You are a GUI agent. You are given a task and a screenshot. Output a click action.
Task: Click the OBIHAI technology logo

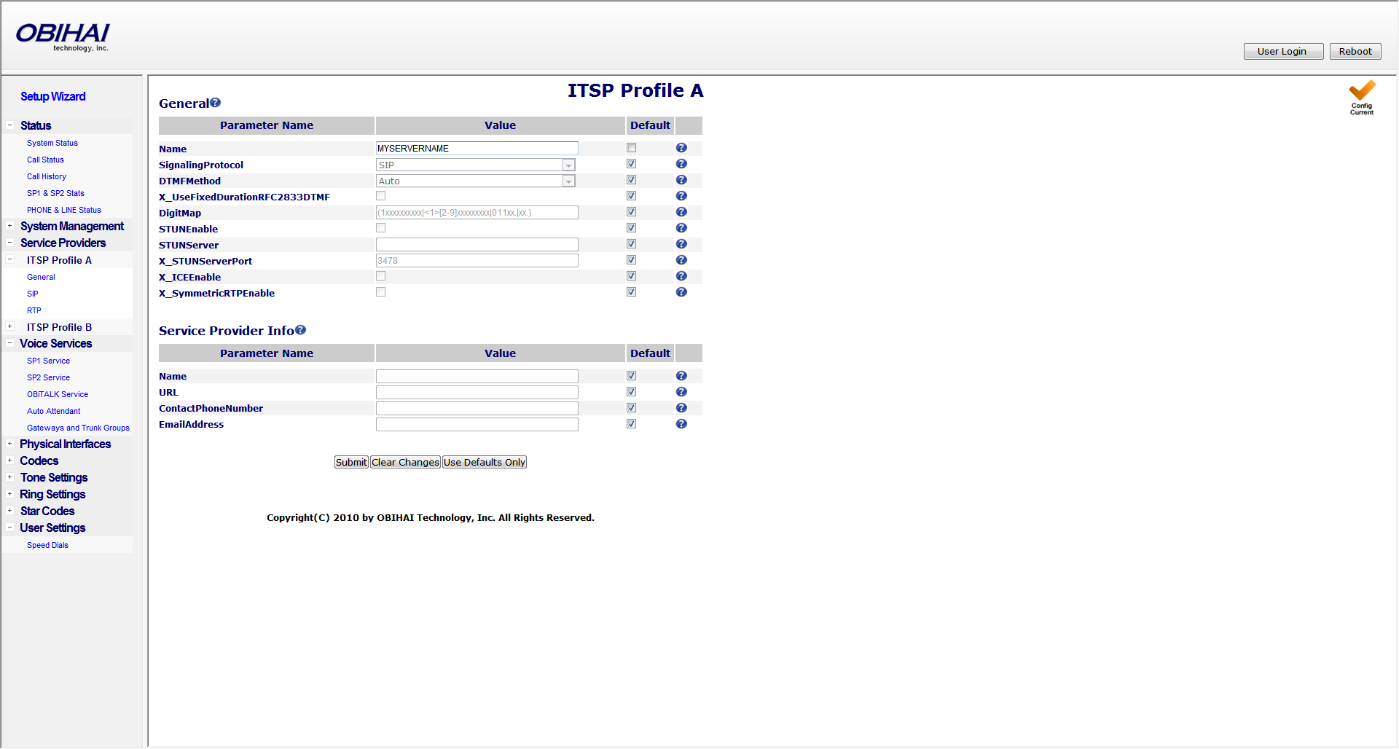tap(63, 36)
